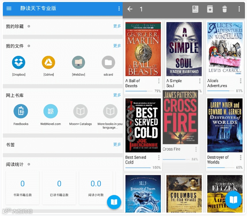Click the 静读天下专业版 app title

pos(38,8)
